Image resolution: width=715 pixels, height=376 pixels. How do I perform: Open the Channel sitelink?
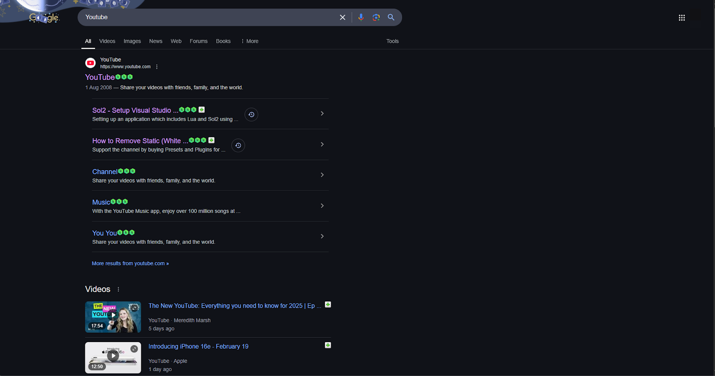pyautogui.click(x=105, y=171)
